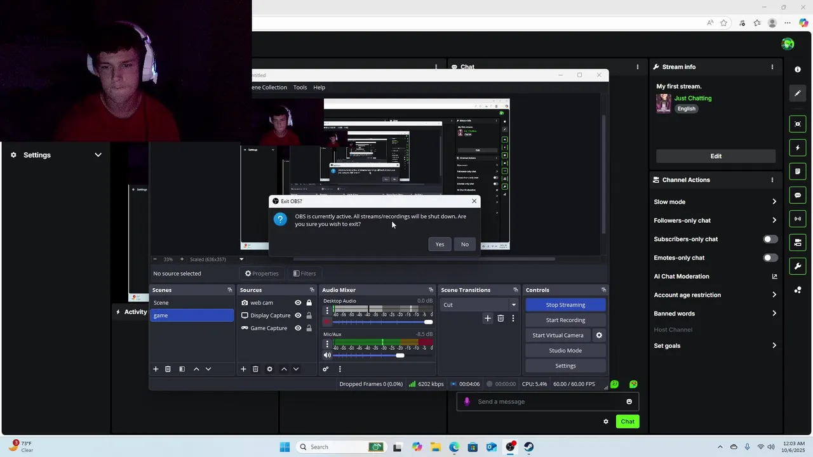Toggle Display Capture source visibility
This screenshot has width=813, height=457.
[x=298, y=315]
